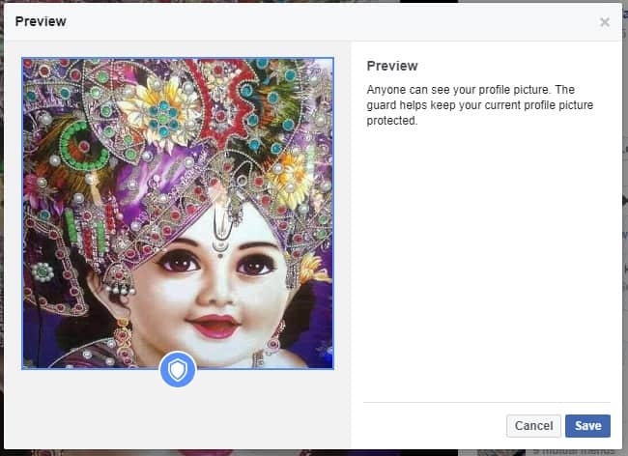This screenshot has height=456, width=628.
Task: Cancel the profile picture guard preview
Action: (x=533, y=426)
